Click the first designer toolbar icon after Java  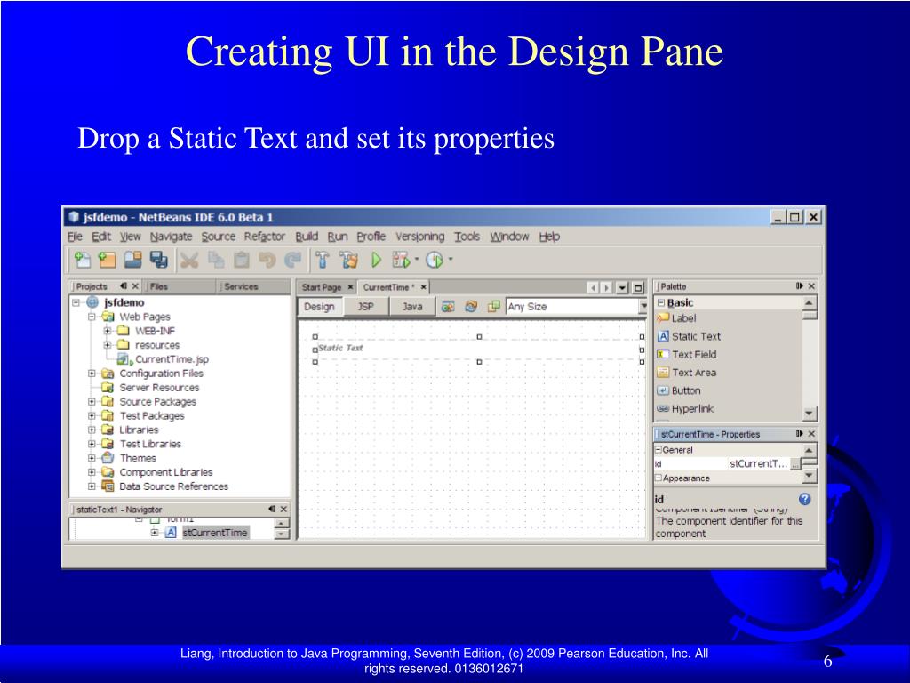448,306
